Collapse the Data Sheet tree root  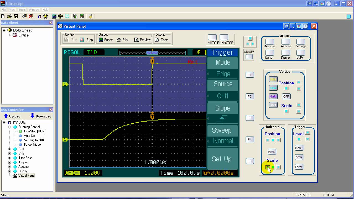tap(4, 30)
